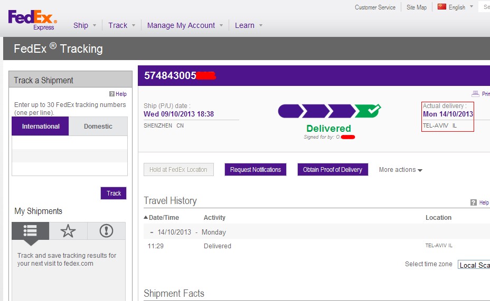
Task: Click the SHENZHEN CN origin text
Action: pos(164,125)
